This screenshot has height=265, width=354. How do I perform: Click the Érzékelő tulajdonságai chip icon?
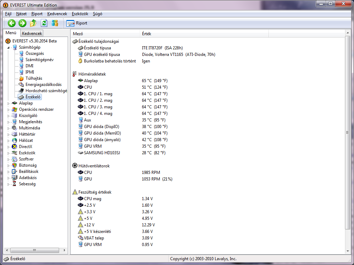pyautogui.click(x=75, y=41)
